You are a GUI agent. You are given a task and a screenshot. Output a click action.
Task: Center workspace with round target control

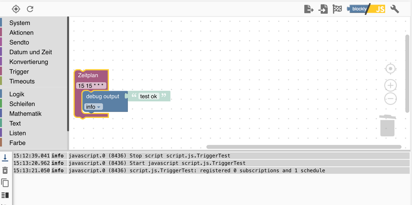point(390,69)
